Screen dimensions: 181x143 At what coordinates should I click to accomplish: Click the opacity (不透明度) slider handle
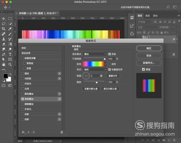[105, 59]
